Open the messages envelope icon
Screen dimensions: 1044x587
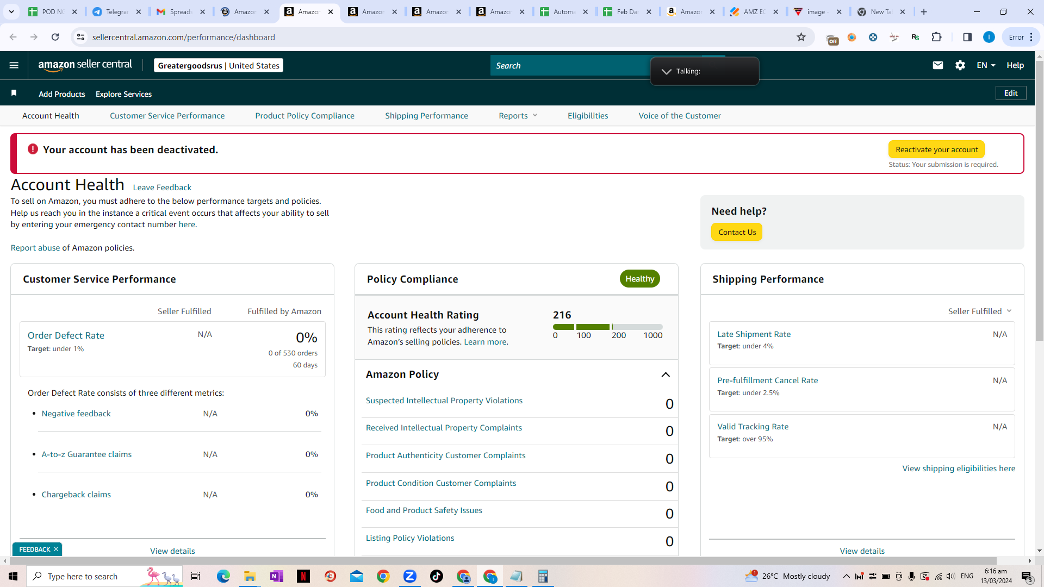[x=938, y=65]
